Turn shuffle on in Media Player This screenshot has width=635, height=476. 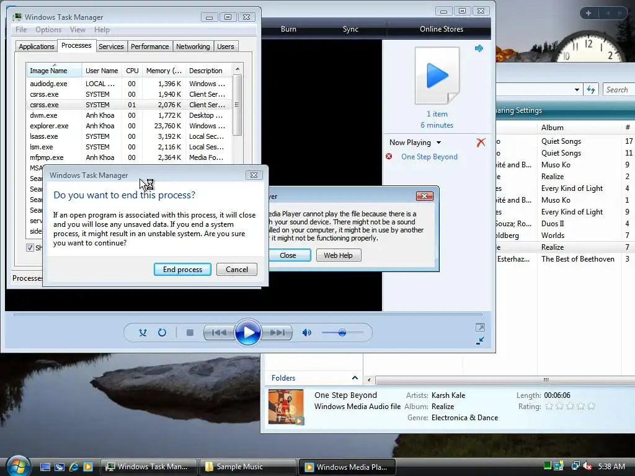pyautogui.click(x=143, y=333)
